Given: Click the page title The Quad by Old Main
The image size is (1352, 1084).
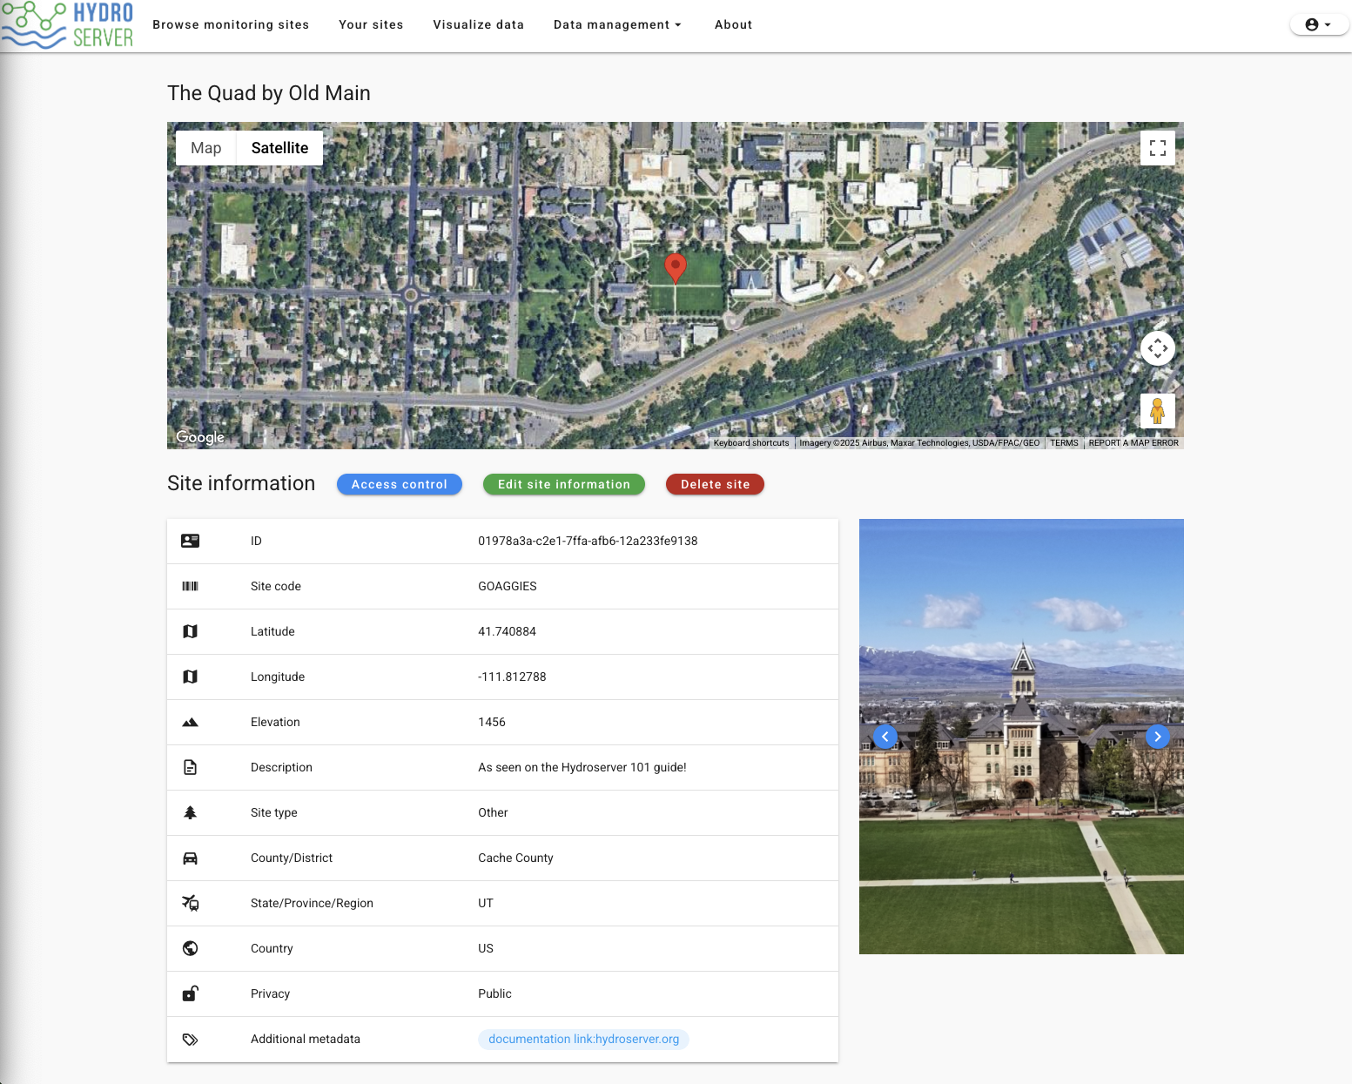Looking at the screenshot, I should pos(269,93).
